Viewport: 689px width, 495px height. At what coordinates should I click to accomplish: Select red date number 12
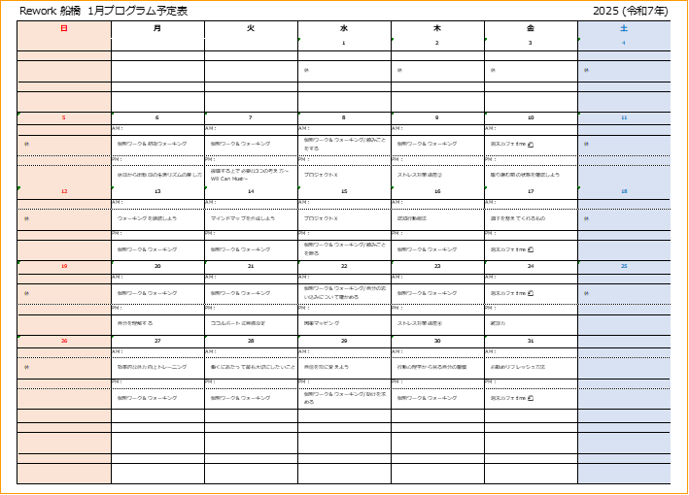click(x=64, y=191)
